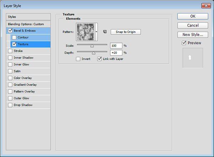Enable the Contour checkbox

click(x=14, y=37)
